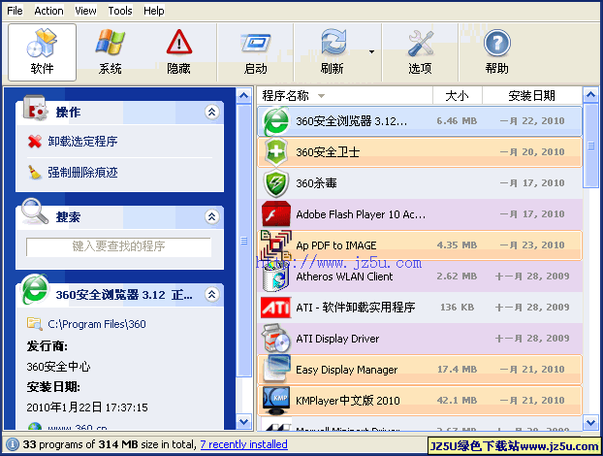Viewport: 603px width, 456px height.
Task: Show 隐藏 (Hidden) programs
Action: [178, 52]
